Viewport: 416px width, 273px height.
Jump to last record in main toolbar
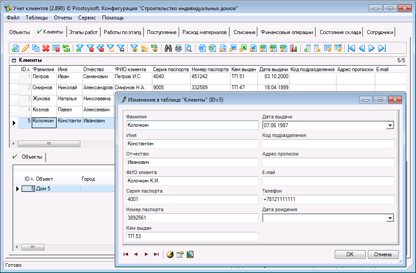382,48
